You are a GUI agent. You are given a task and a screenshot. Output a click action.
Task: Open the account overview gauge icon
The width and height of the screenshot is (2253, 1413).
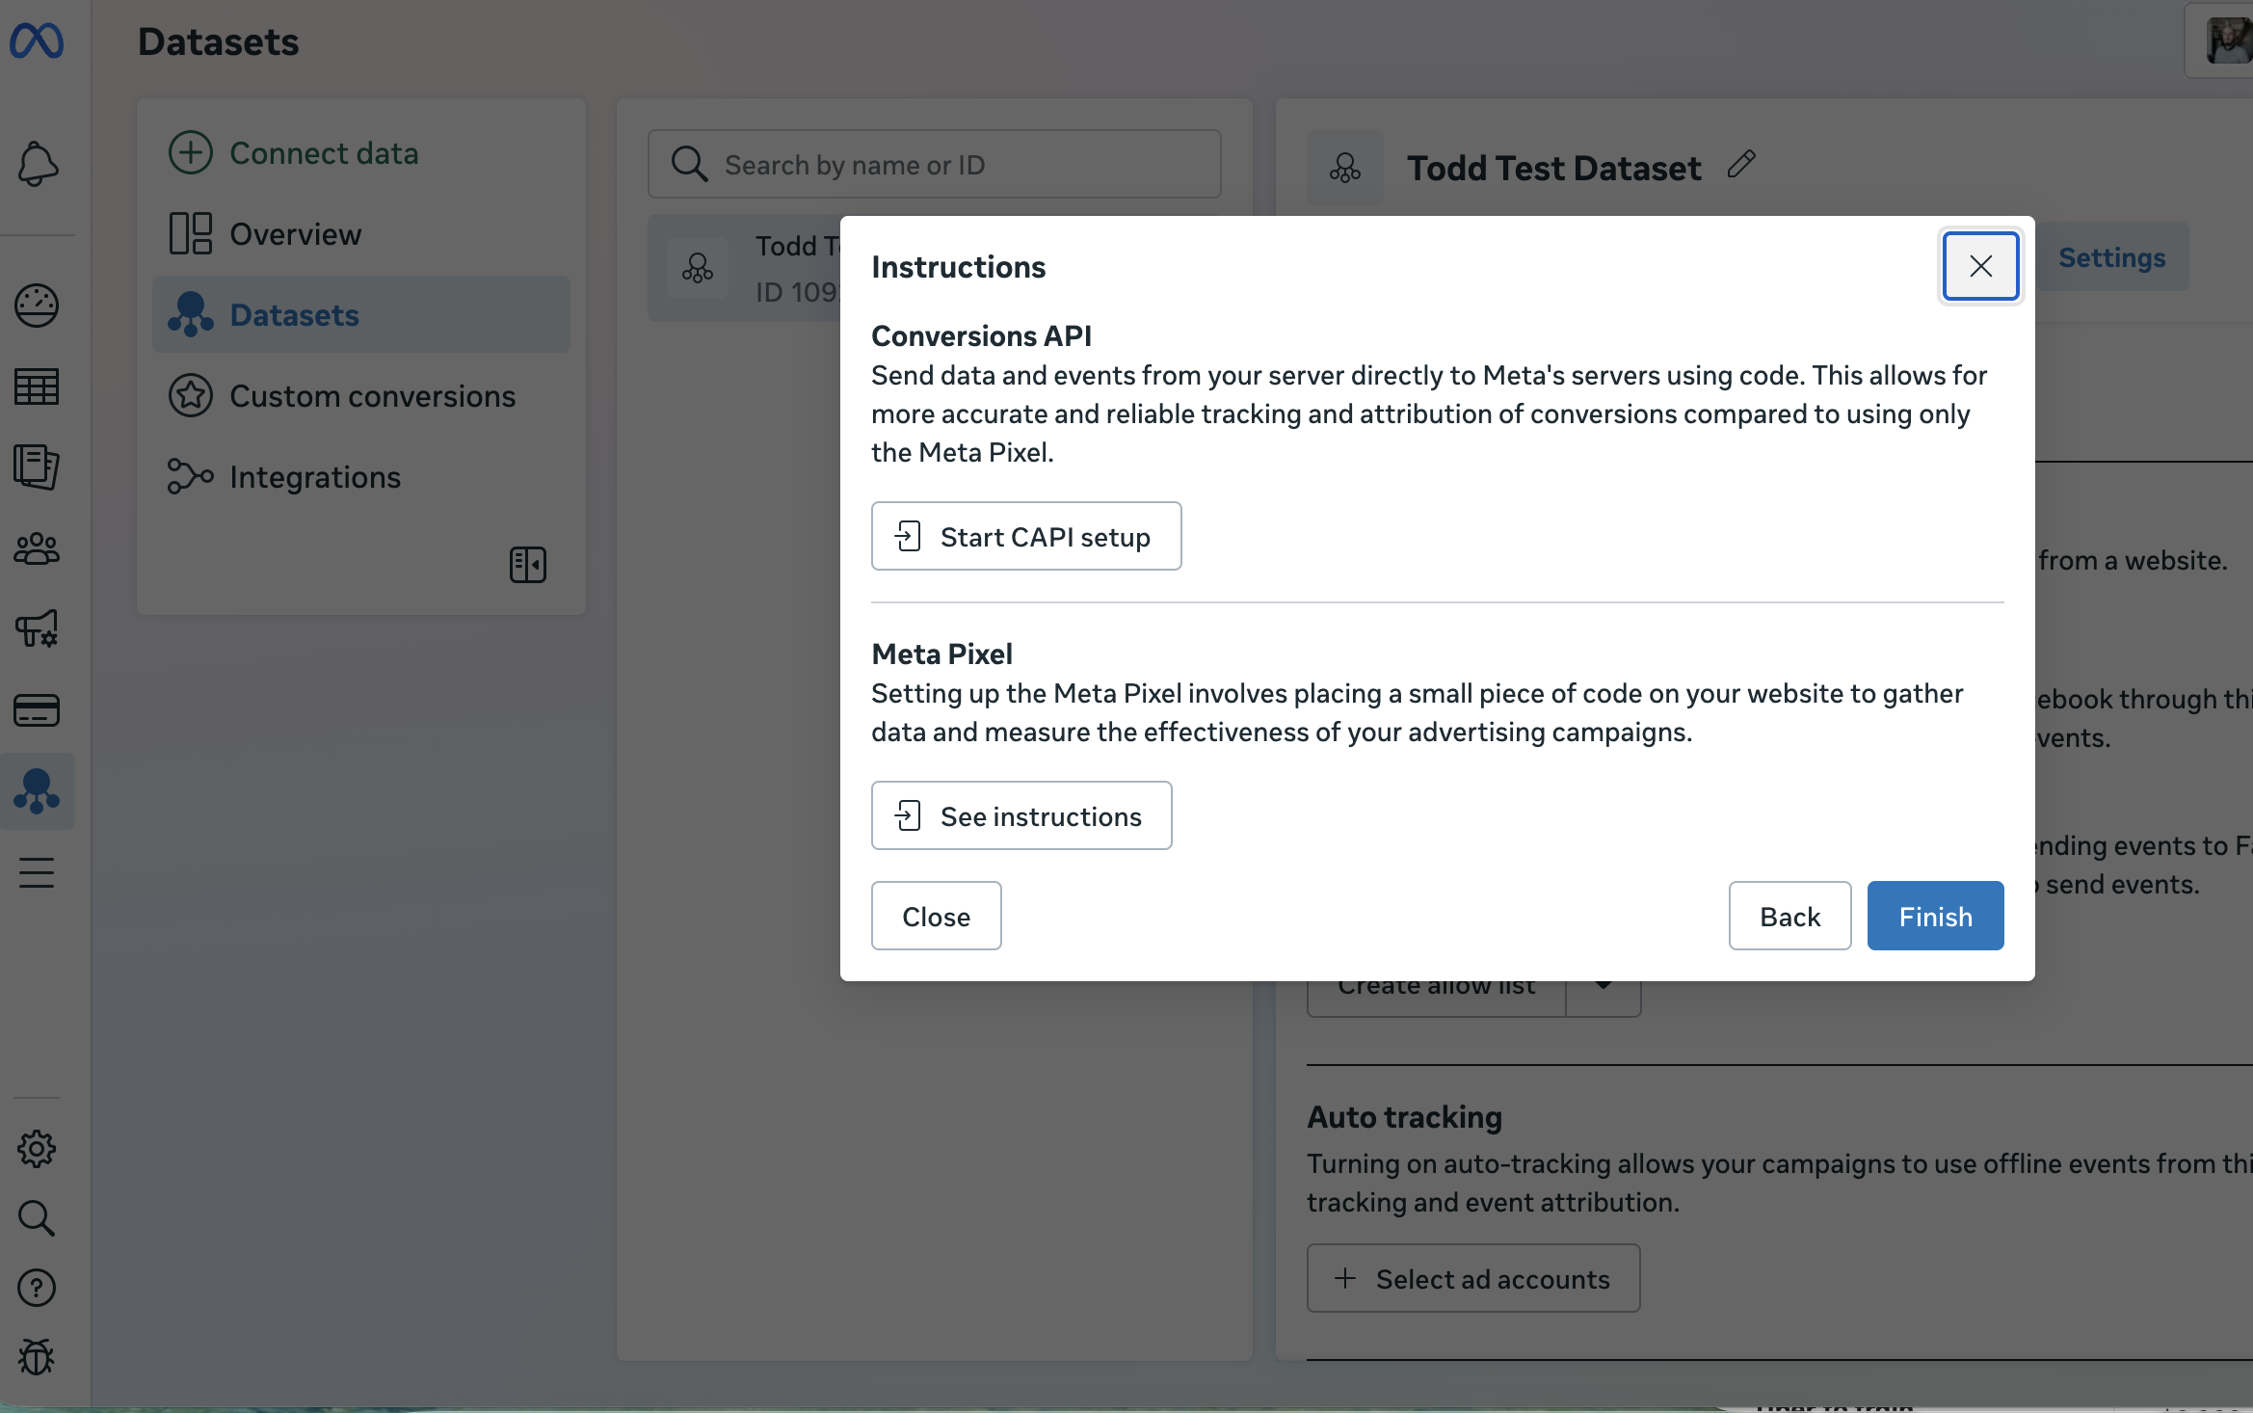[x=37, y=306]
